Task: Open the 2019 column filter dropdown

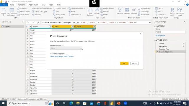Action: (94, 26)
